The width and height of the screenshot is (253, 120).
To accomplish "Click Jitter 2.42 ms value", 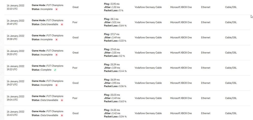I will point(116,113).
